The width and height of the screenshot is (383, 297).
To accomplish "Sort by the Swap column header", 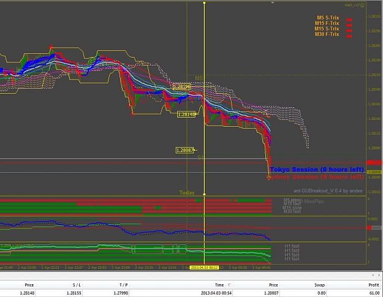I will pos(319,285).
